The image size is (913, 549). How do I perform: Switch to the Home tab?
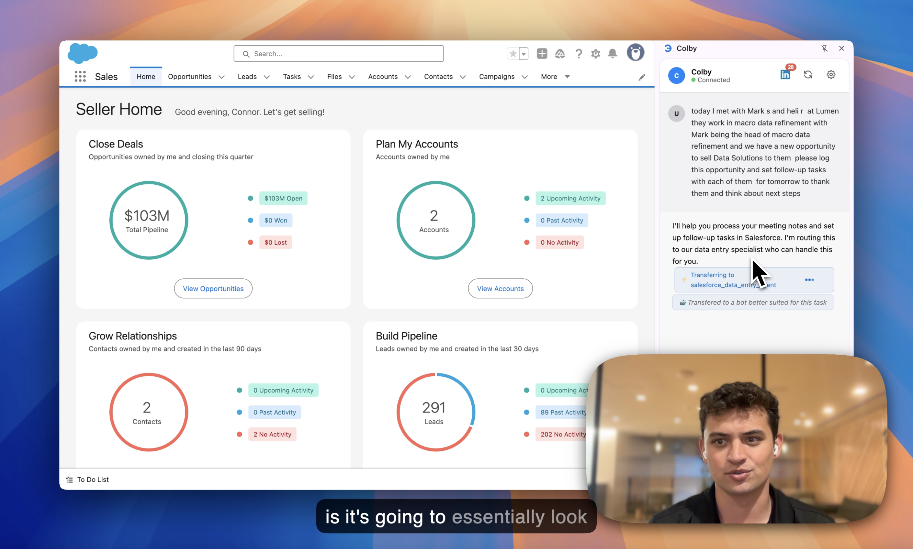(146, 77)
